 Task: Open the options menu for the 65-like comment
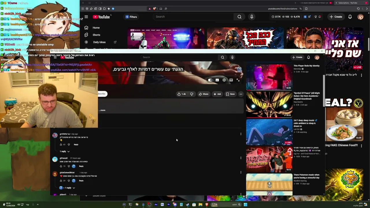tap(241, 134)
